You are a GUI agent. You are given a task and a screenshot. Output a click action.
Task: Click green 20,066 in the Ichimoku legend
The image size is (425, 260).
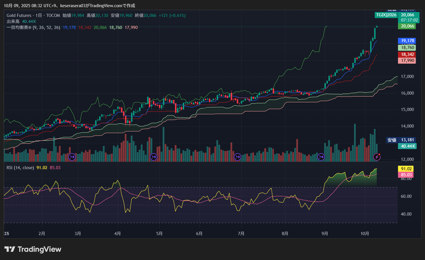click(x=100, y=27)
